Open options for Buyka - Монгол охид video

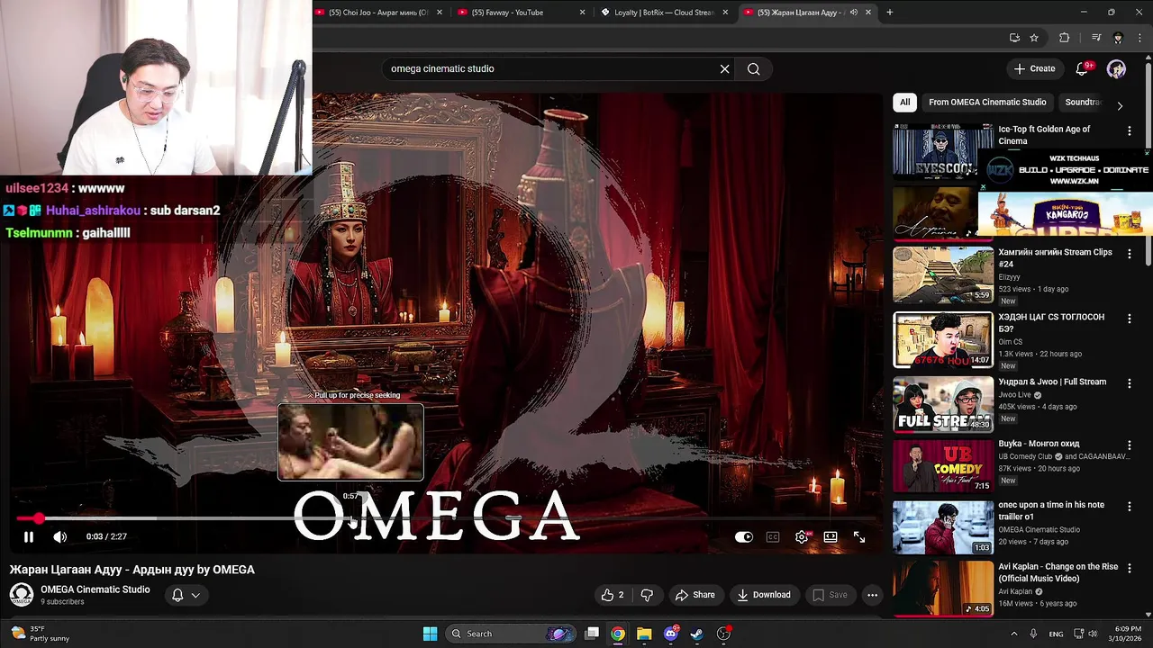tap(1130, 445)
